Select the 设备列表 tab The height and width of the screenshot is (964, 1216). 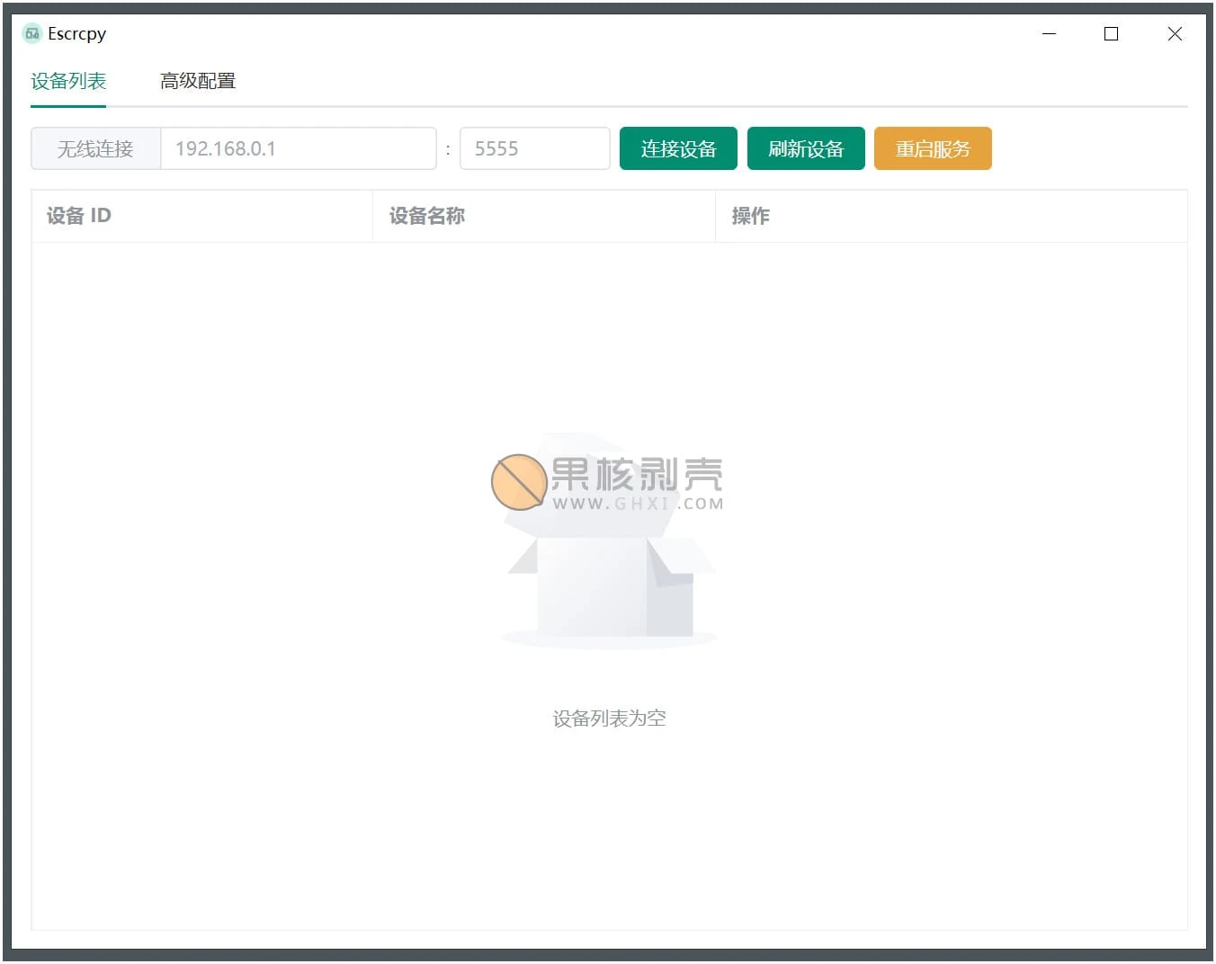[x=67, y=81]
